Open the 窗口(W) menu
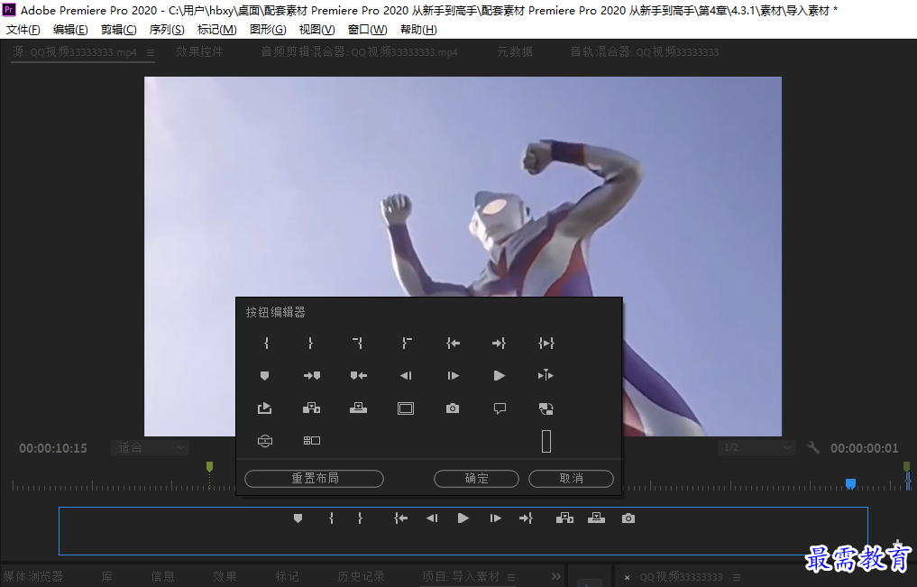Screen dimensions: 917x587 pyautogui.click(x=367, y=29)
